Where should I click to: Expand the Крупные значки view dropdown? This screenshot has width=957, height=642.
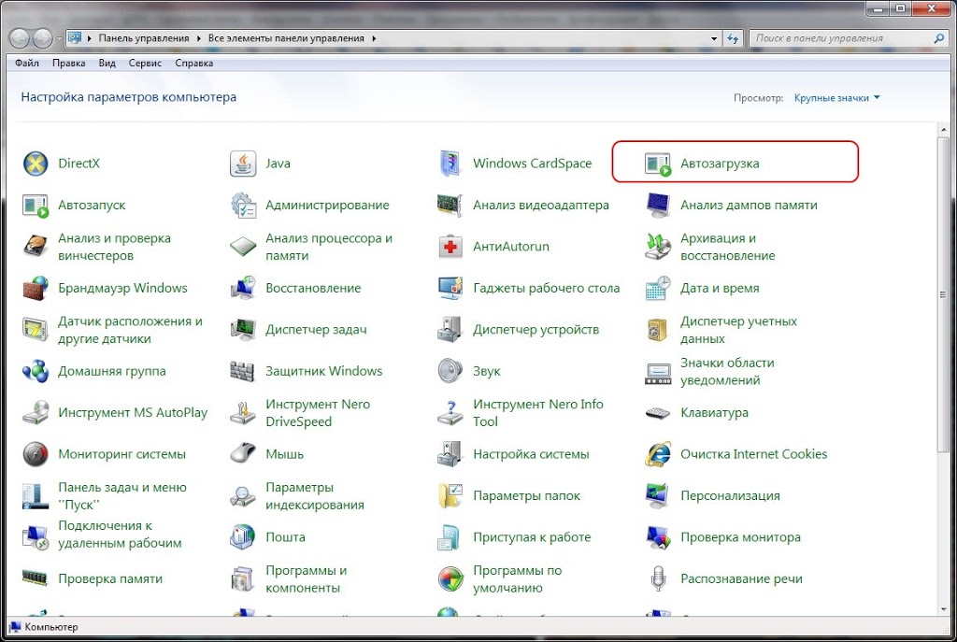point(836,97)
